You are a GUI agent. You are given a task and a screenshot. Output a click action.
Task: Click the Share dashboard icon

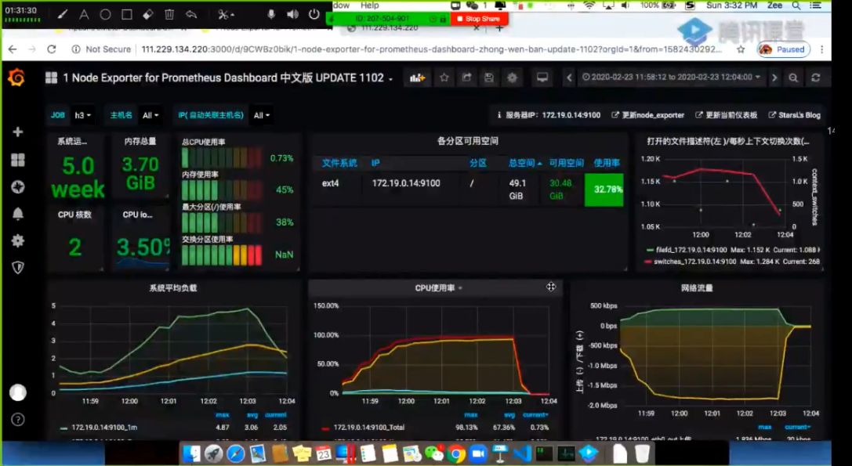466,78
